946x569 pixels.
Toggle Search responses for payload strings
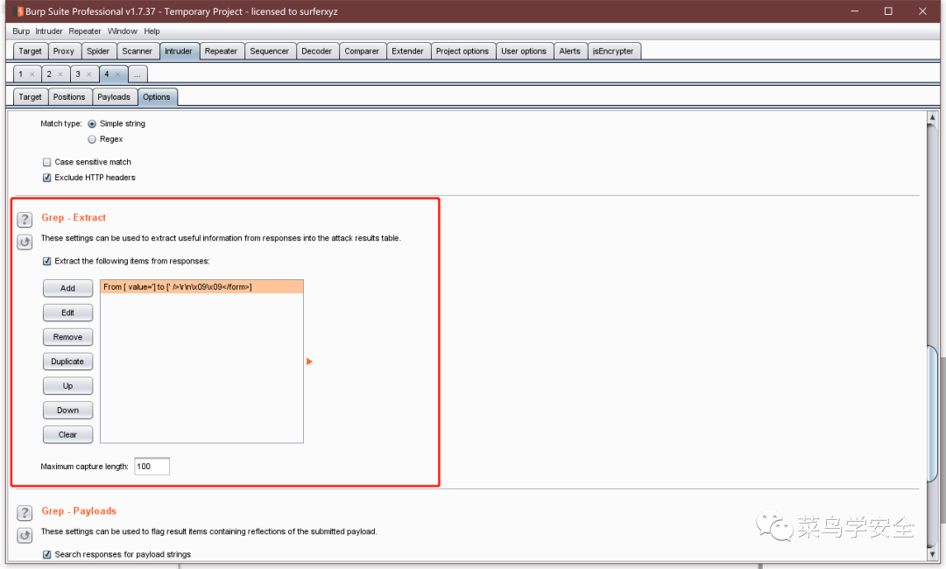click(46, 554)
